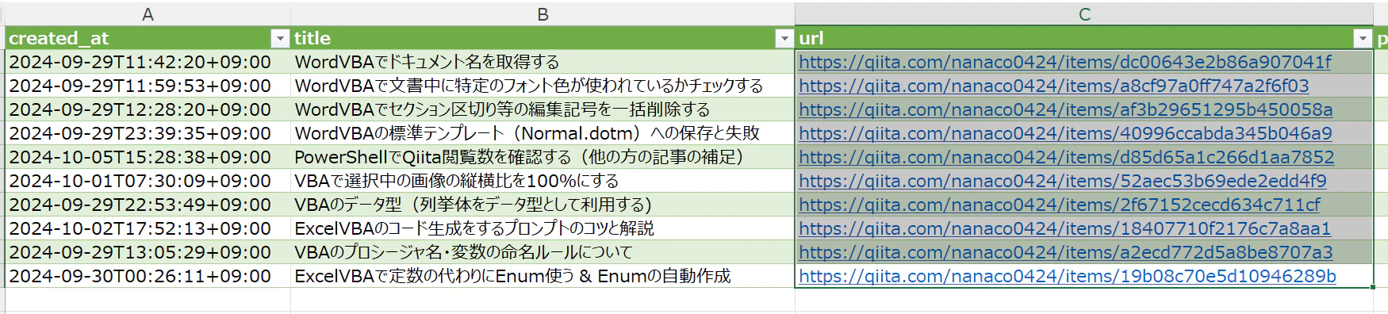Select cell 2024-10-02T17:52:13+09:00

pos(148,228)
